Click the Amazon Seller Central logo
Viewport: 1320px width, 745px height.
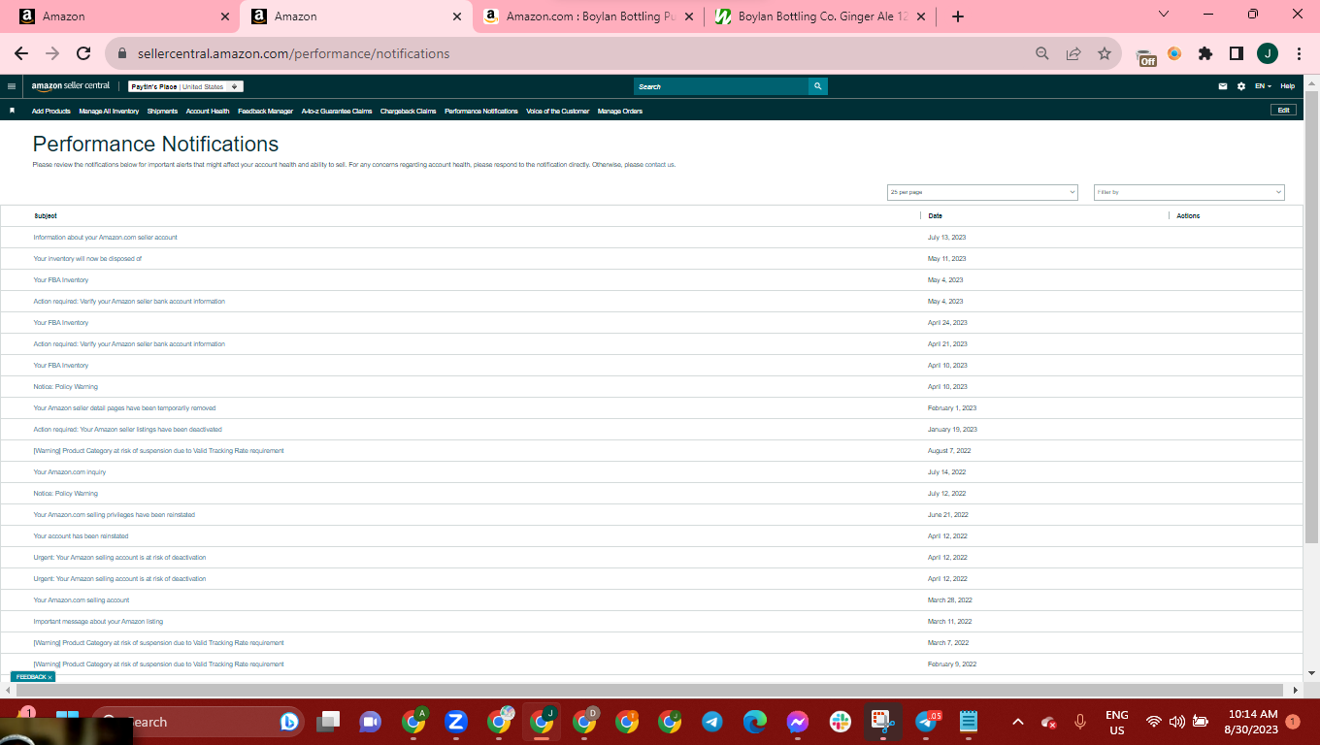(x=71, y=86)
